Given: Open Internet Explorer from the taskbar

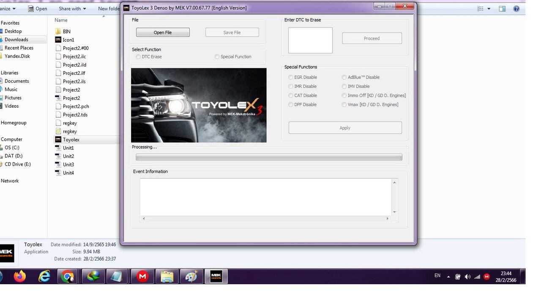Looking at the screenshot, I should click(44, 277).
